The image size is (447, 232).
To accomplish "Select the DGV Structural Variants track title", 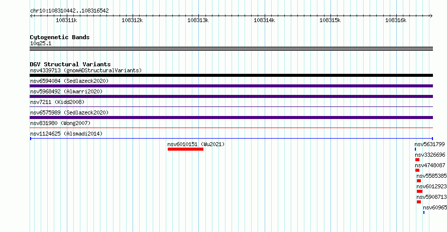I will point(70,64).
